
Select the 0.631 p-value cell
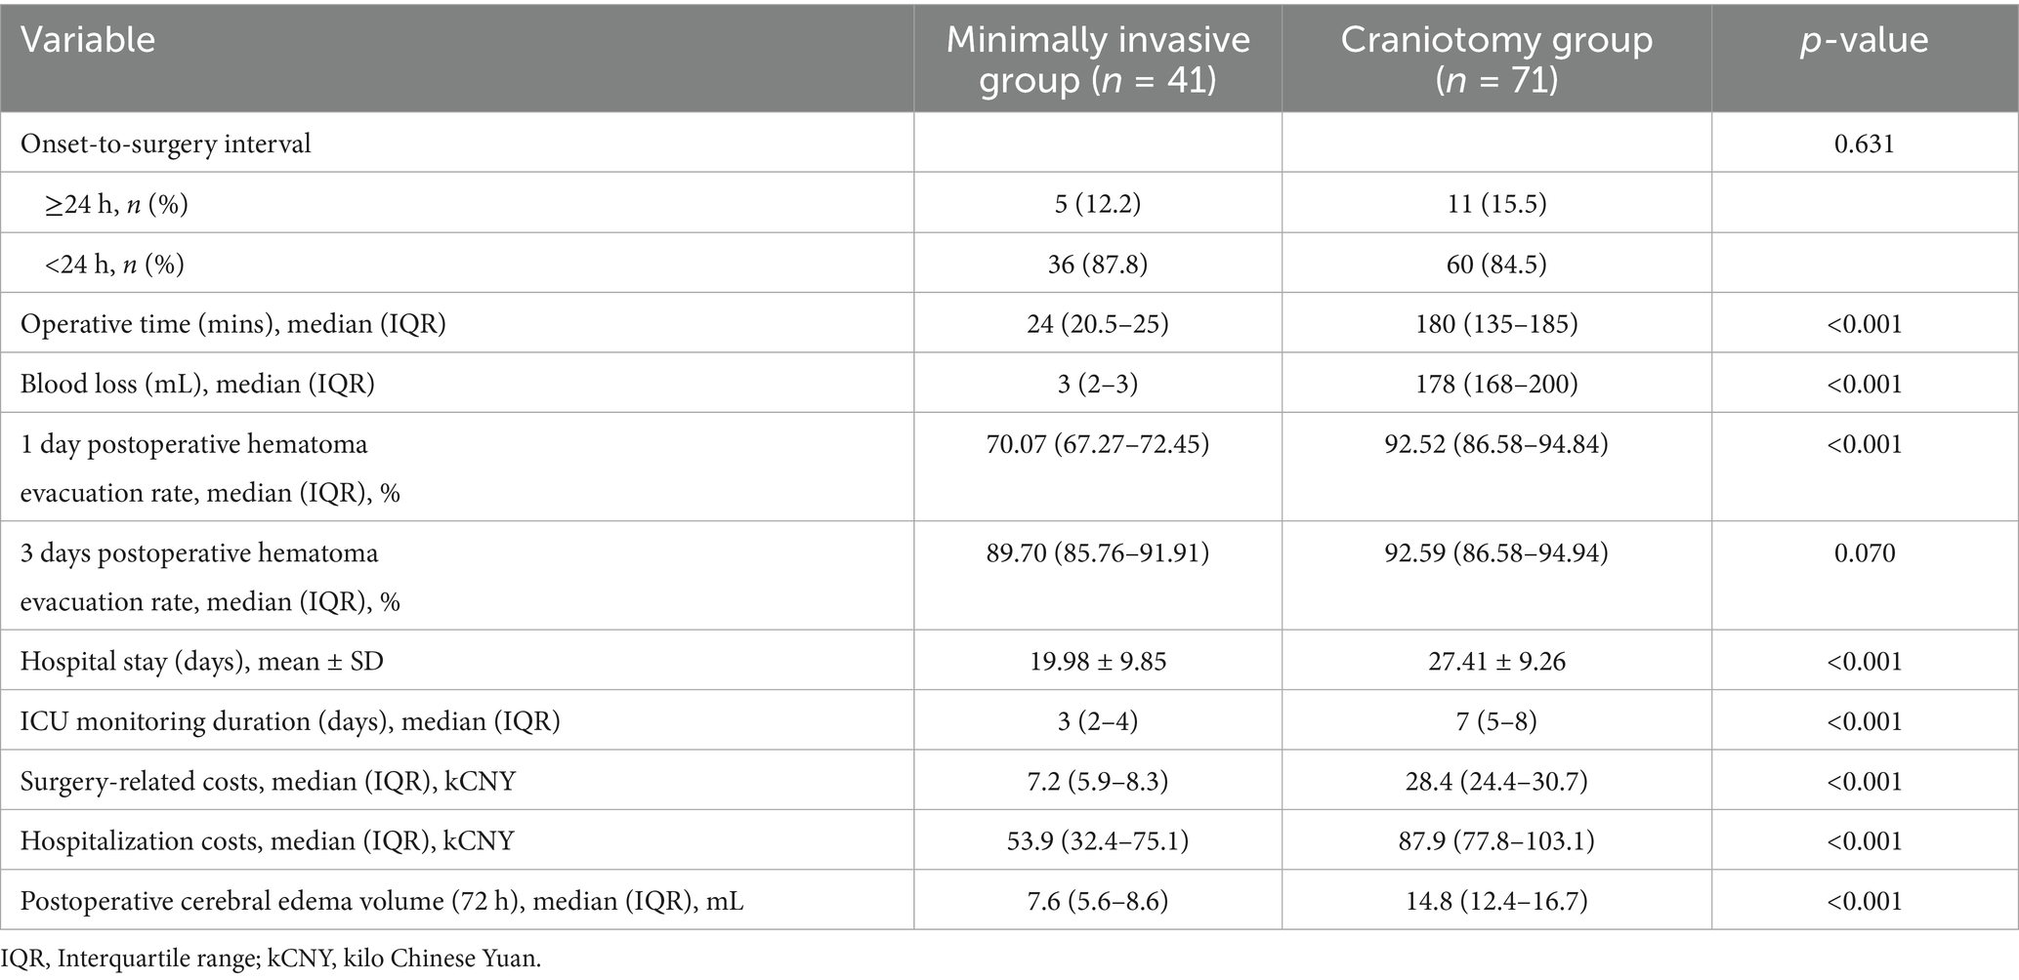[1864, 143]
